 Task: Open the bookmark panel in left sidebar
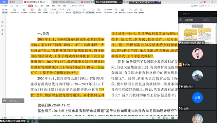(x=2, y=18)
